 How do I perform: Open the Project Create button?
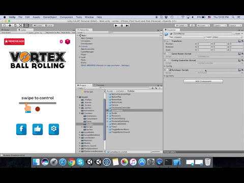pos(81,88)
